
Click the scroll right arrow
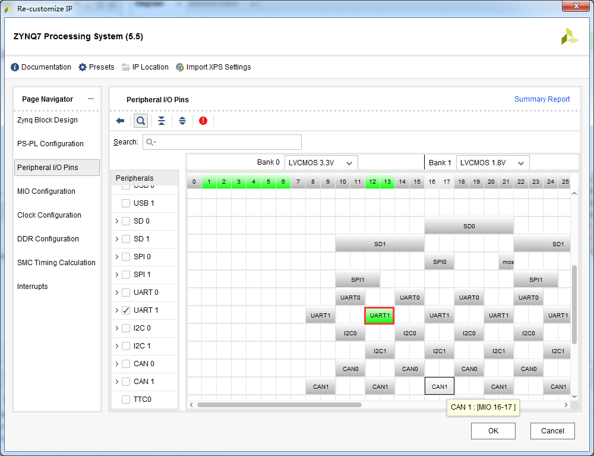[566, 405]
